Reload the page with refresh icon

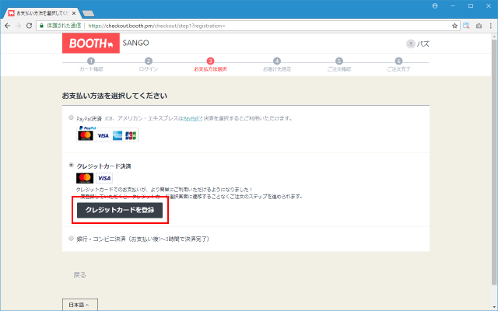(29, 26)
